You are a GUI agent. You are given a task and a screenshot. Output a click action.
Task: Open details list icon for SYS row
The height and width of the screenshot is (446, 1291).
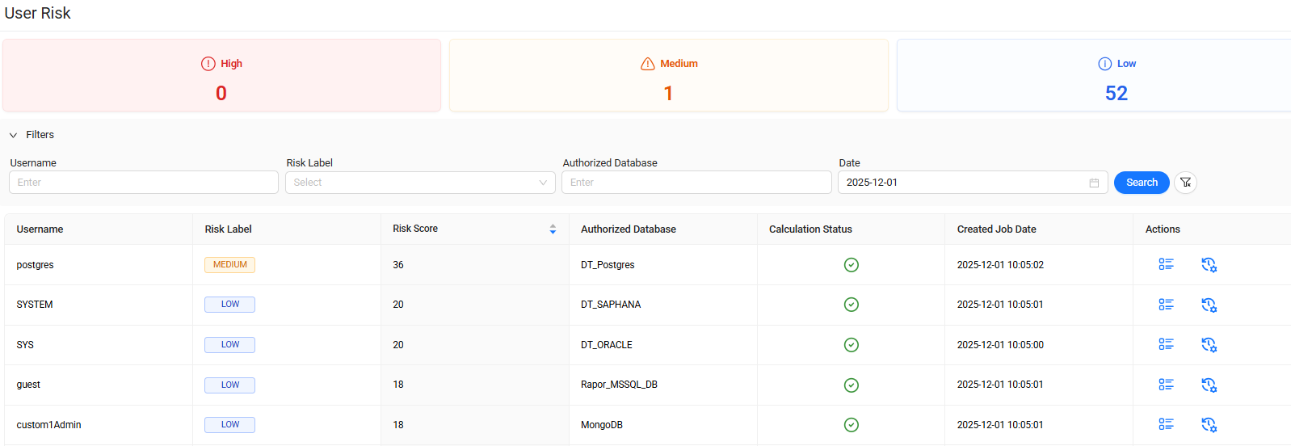tap(1166, 344)
